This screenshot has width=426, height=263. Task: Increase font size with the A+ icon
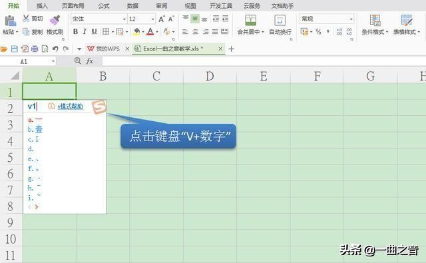161,19
